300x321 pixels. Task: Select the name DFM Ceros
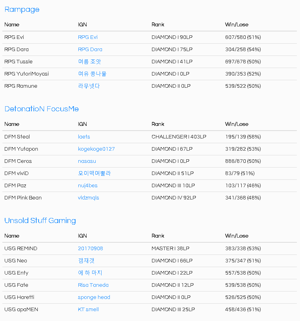(x=18, y=161)
